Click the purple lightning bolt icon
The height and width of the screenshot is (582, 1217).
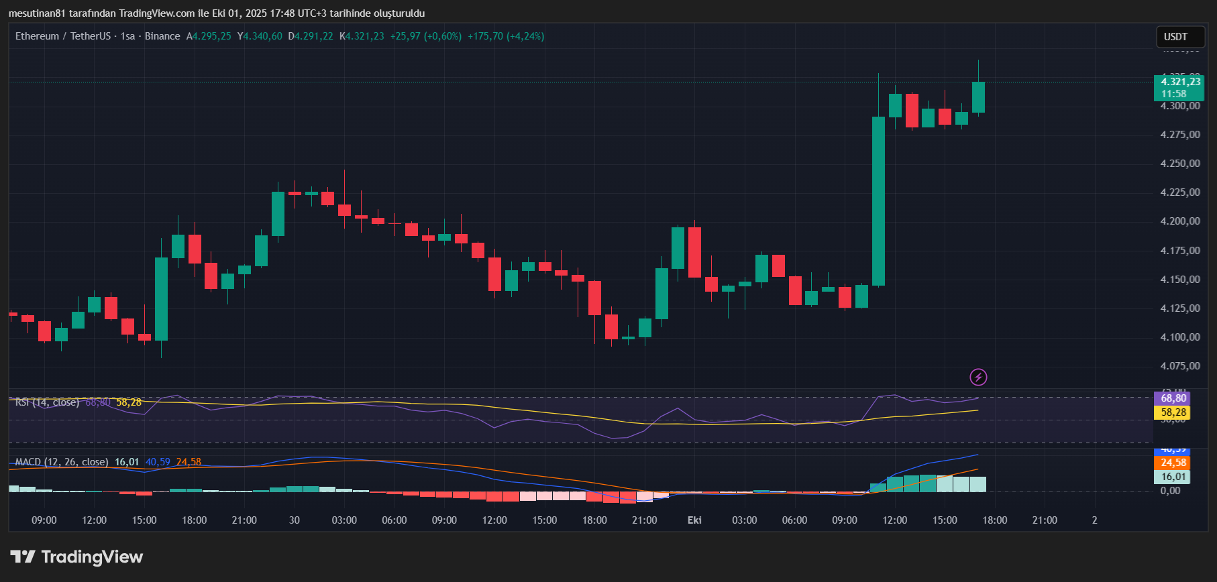point(978,377)
